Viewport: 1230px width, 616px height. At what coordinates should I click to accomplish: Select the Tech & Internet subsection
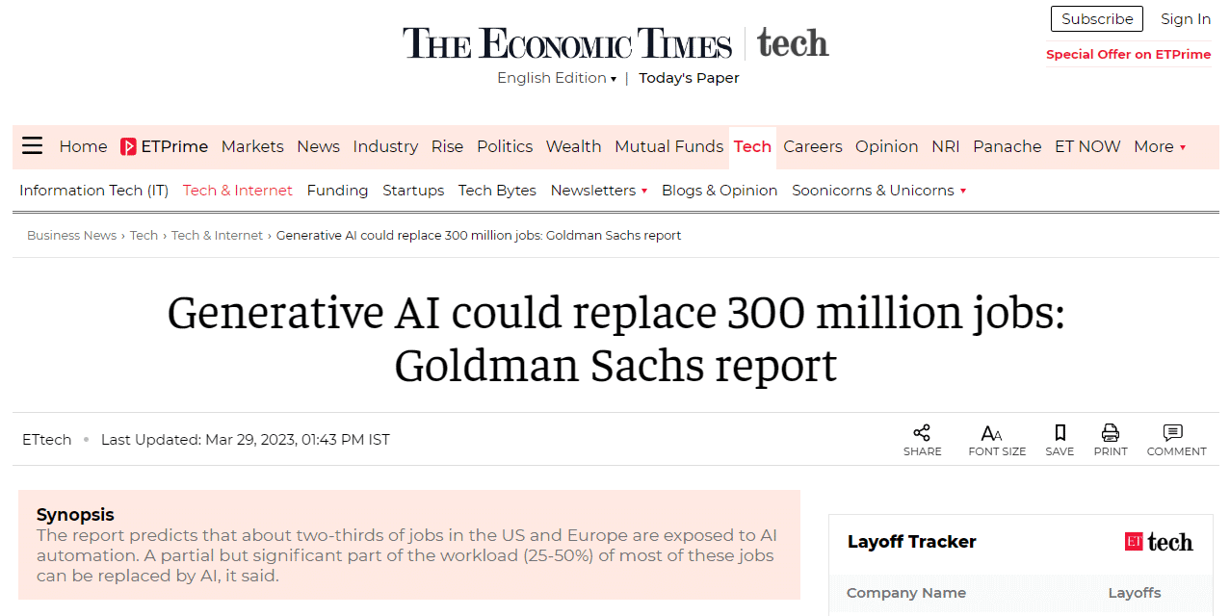coord(238,191)
